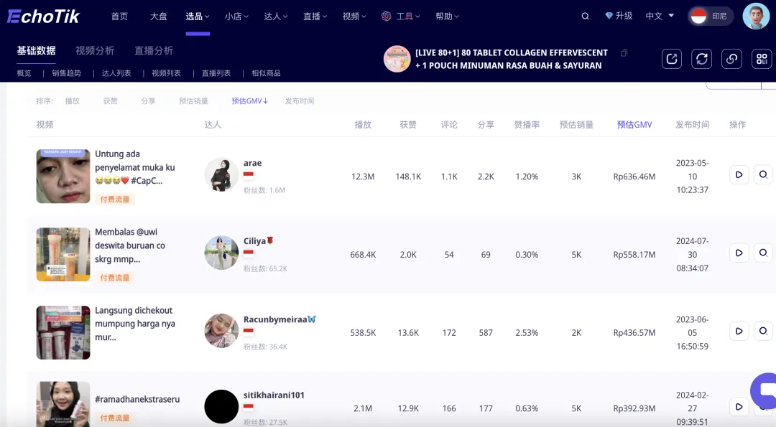Viewport: 776px width, 427px height.
Task: Click the search icon in Ciliya's row
Action: click(x=763, y=253)
